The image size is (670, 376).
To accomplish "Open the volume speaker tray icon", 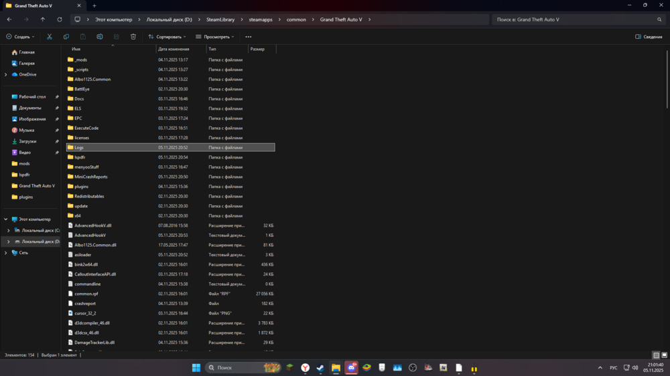I will pyautogui.click(x=635, y=367).
